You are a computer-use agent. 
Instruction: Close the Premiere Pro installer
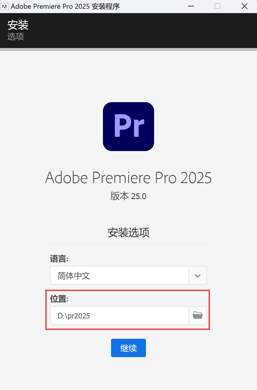point(244,6)
